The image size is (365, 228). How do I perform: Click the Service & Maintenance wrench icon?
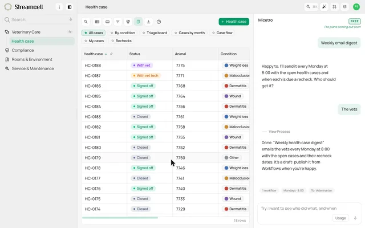(7, 68)
